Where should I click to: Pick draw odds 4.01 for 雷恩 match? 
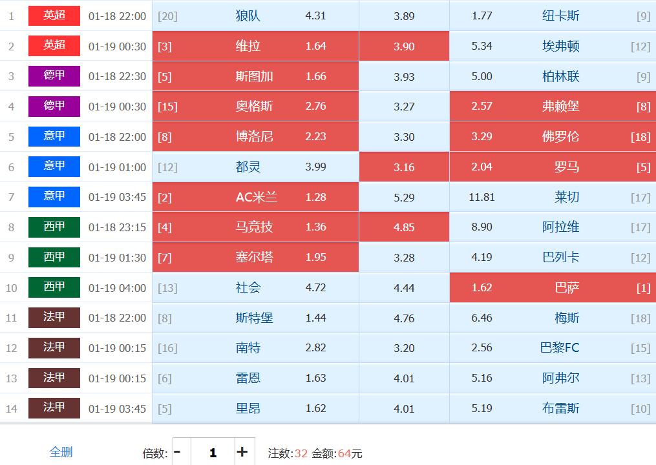[x=404, y=378]
